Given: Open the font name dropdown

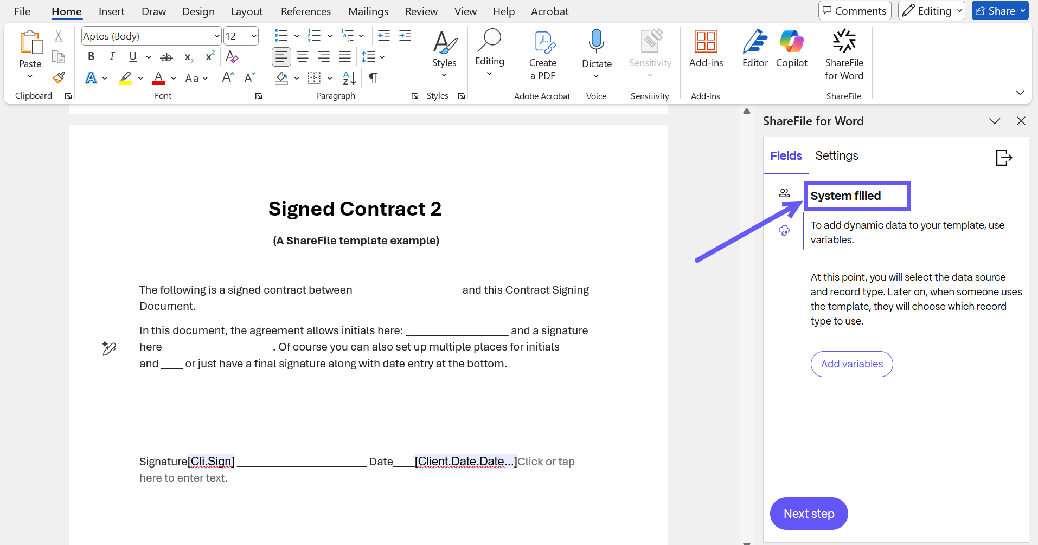Looking at the screenshot, I should tap(216, 36).
